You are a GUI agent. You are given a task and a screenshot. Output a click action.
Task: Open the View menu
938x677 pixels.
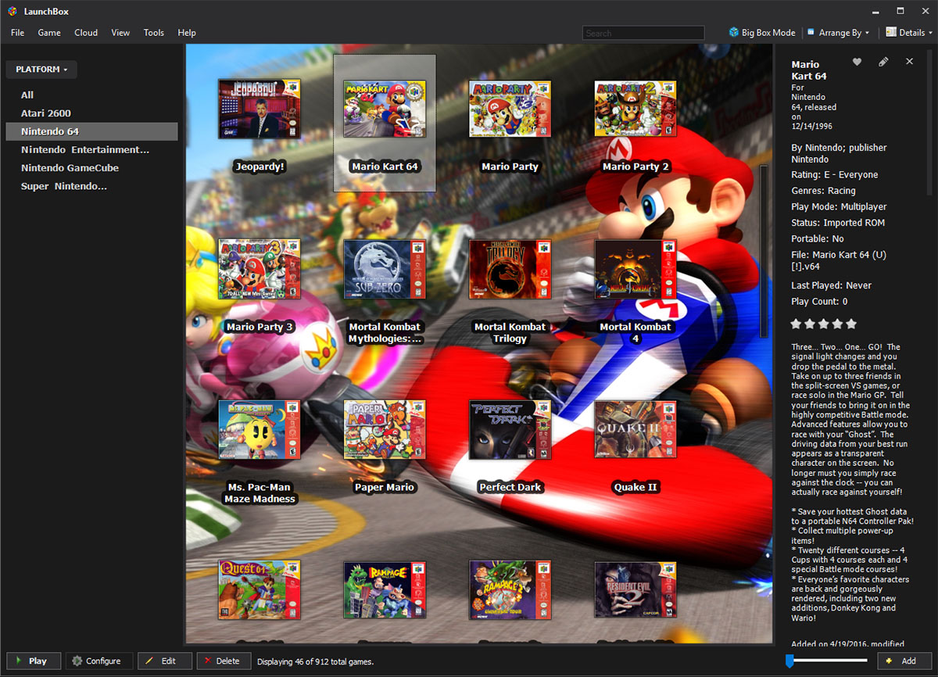(120, 33)
